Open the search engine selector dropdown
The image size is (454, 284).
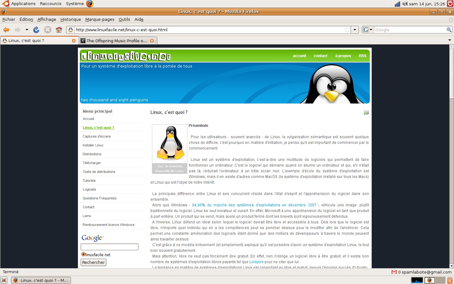tap(368, 30)
